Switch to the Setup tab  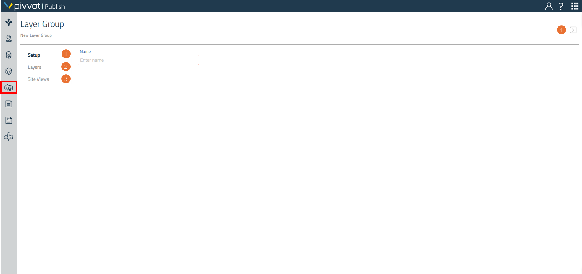pos(34,55)
